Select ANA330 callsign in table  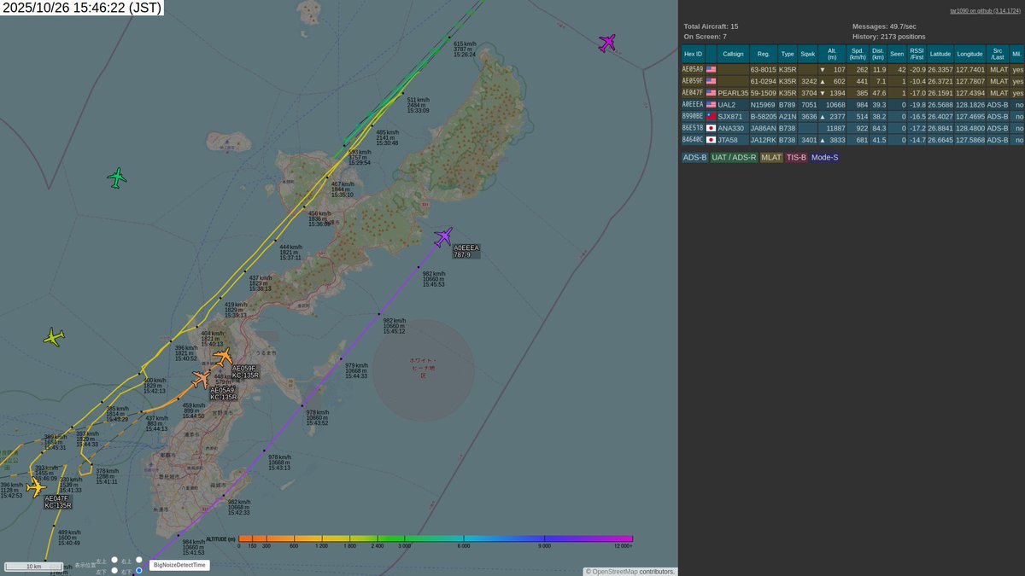tap(731, 128)
